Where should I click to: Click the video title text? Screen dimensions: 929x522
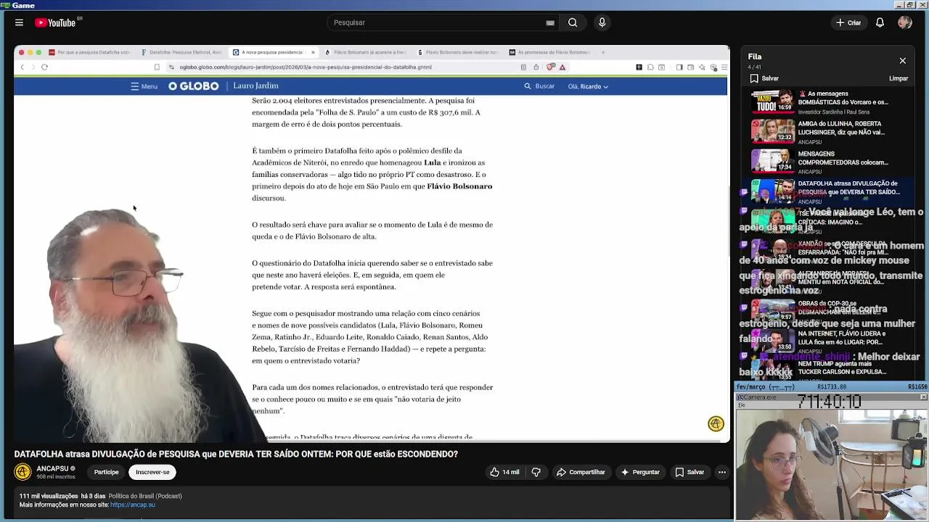click(236, 454)
